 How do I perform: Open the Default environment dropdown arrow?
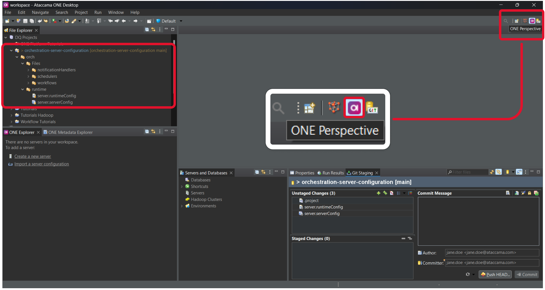pyautogui.click(x=181, y=21)
